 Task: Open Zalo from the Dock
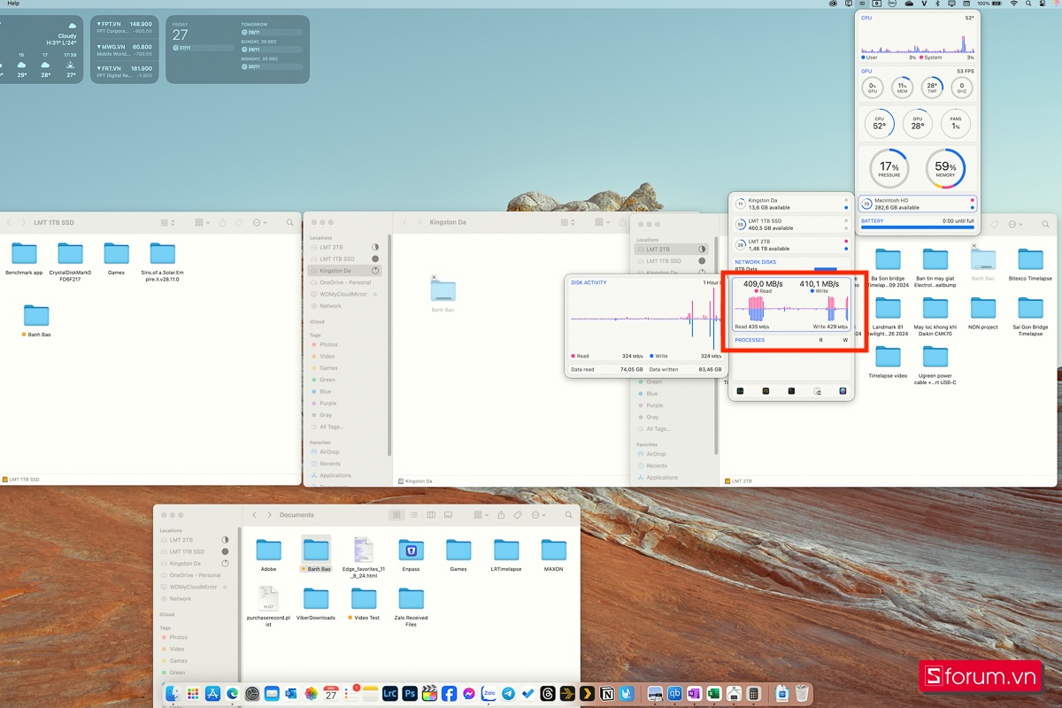pos(489,694)
